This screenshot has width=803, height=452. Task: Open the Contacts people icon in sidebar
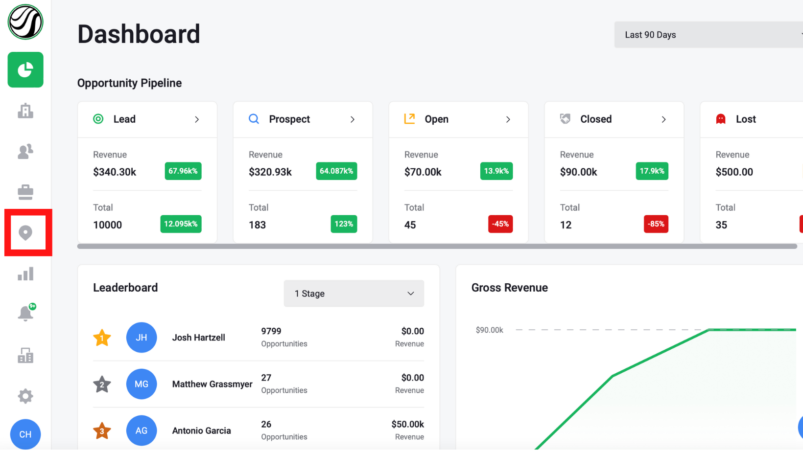pyautogui.click(x=25, y=152)
